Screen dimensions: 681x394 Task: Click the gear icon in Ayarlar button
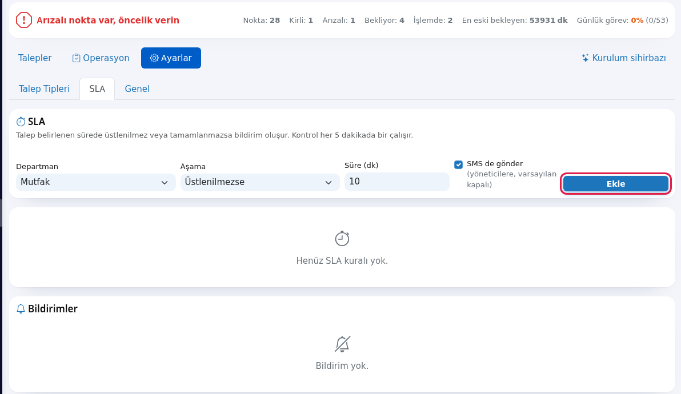(154, 58)
